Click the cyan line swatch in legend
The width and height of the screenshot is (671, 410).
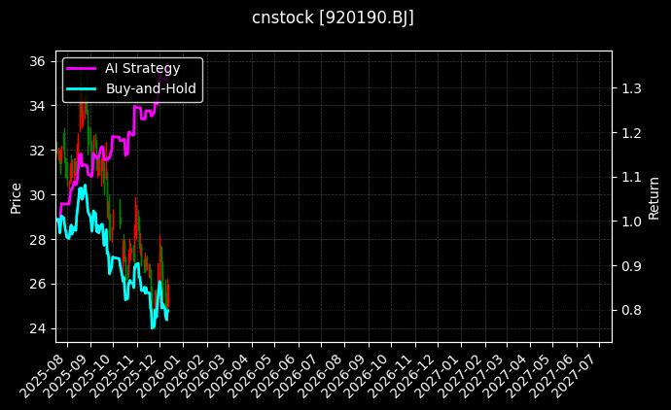coord(81,88)
